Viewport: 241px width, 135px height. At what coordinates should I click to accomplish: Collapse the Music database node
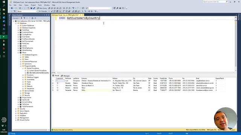[18, 52]
